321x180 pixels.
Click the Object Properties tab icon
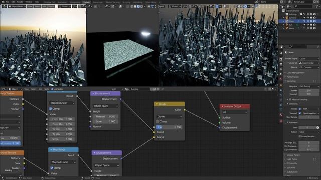point(281,85)
